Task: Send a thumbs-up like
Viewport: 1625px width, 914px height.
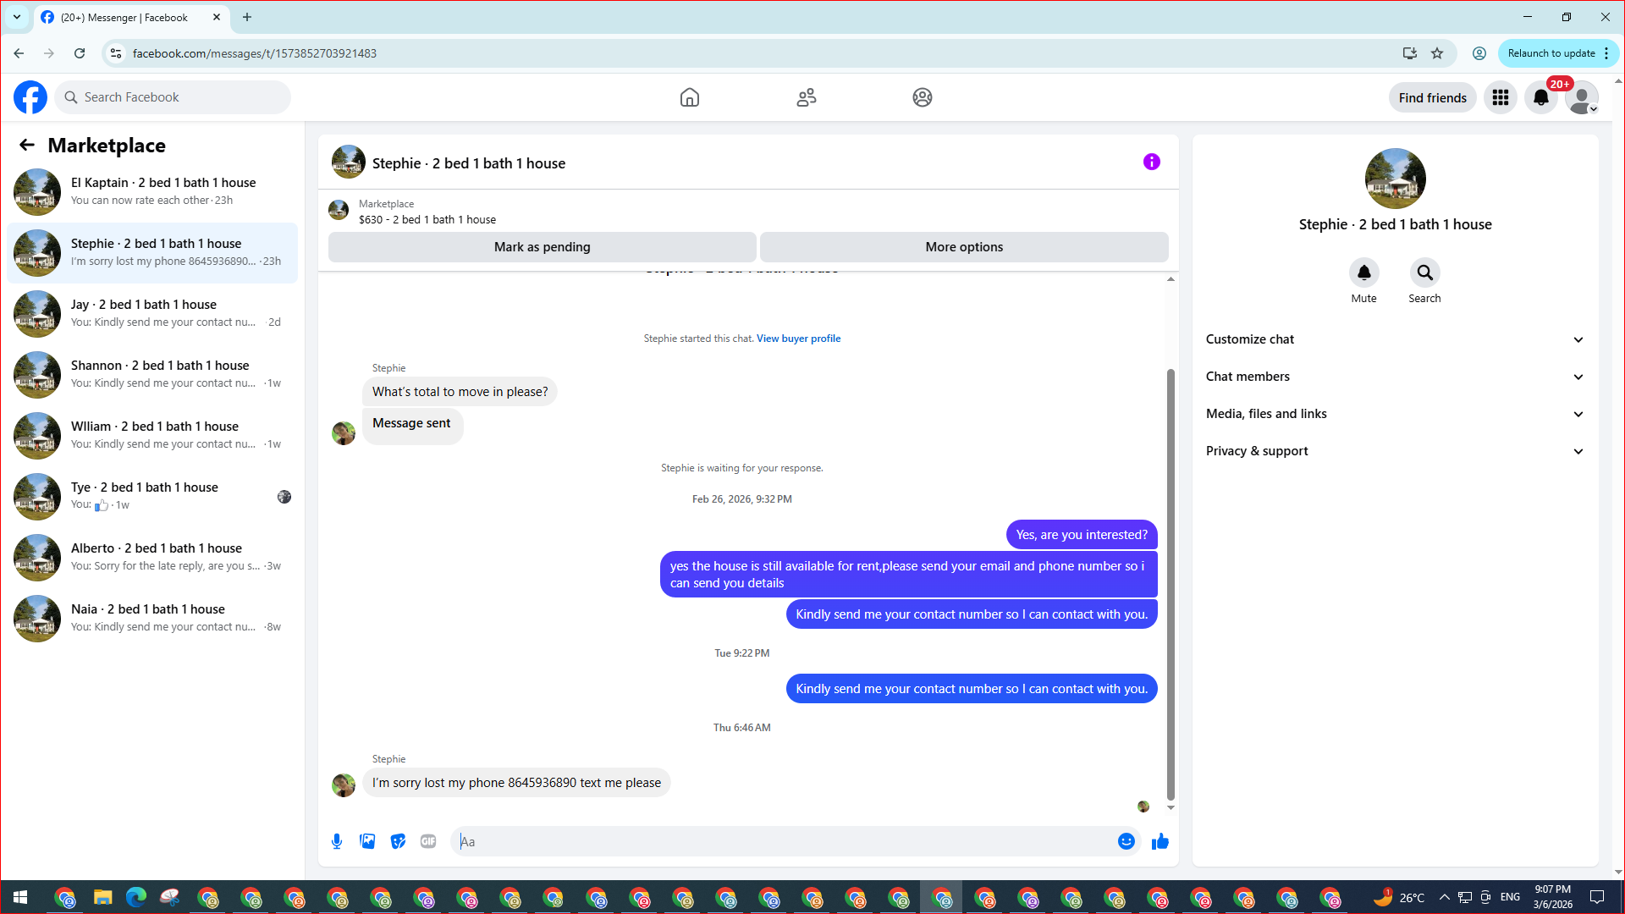Action: 1160,841
